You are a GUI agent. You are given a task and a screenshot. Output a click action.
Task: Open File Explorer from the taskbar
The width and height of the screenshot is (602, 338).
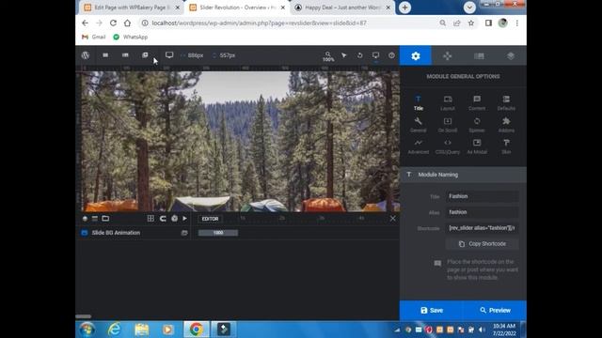tap(142, 330)
